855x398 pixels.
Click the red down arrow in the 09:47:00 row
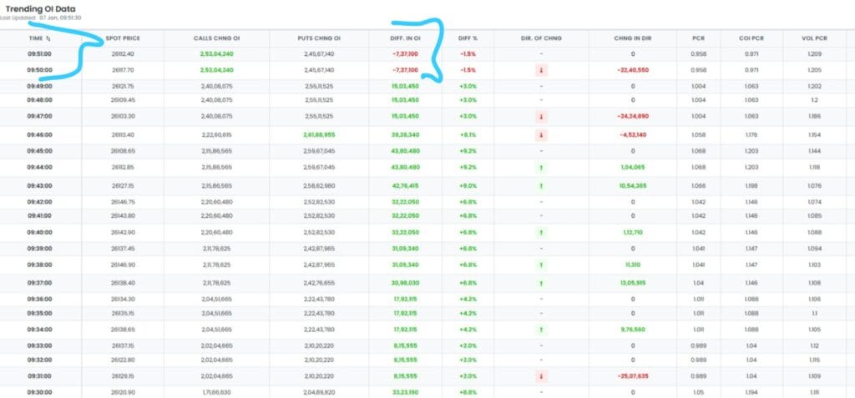[x=541, y=117]
